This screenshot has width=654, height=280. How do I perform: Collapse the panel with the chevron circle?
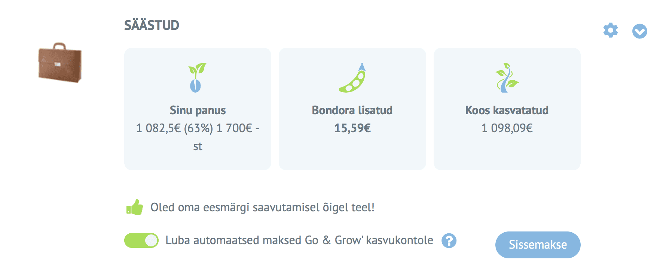tap(640, 31)
